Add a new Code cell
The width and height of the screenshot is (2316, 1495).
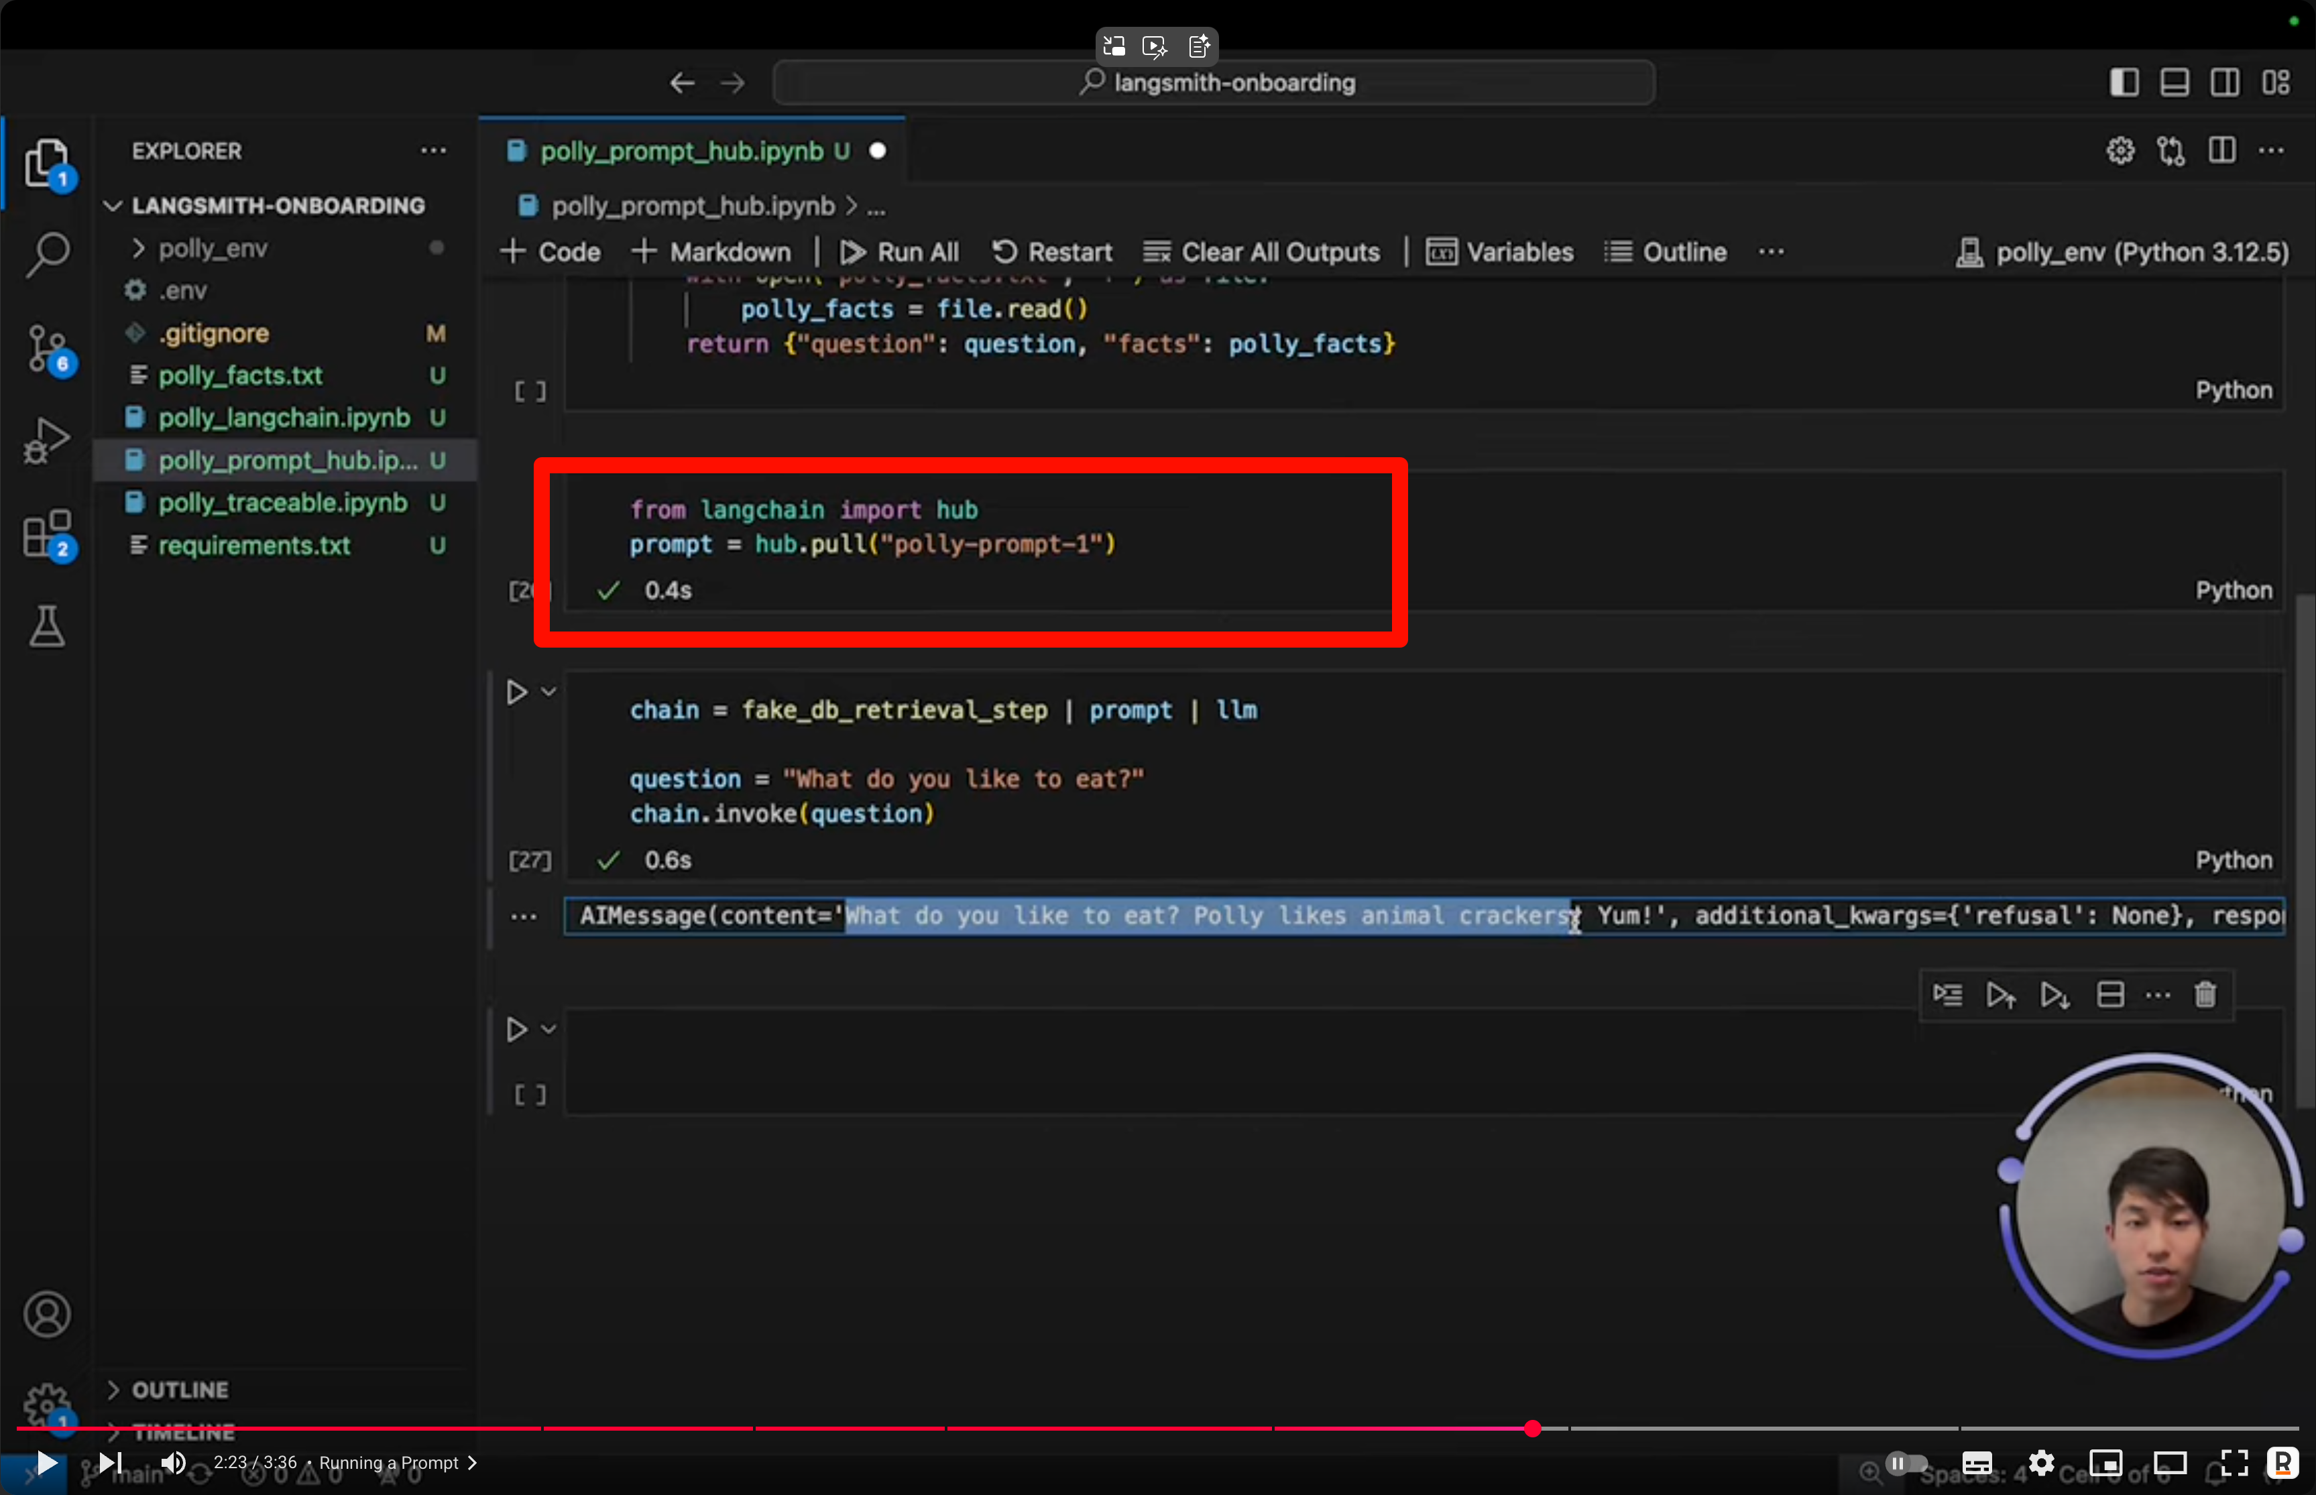[551, 252]
